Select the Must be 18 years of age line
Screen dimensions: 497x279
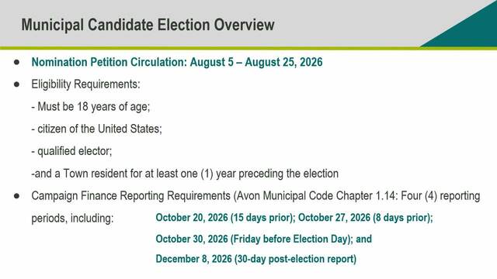tap(91, 107)
